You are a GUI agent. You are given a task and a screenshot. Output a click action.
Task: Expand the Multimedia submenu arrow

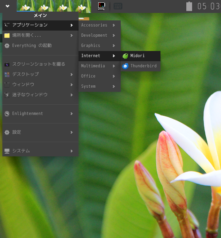(114, 66)
